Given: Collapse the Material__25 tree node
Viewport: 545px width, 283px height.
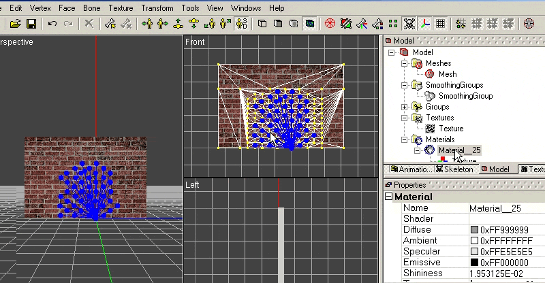Looking at the screenshot, I should tap(417, 150).
